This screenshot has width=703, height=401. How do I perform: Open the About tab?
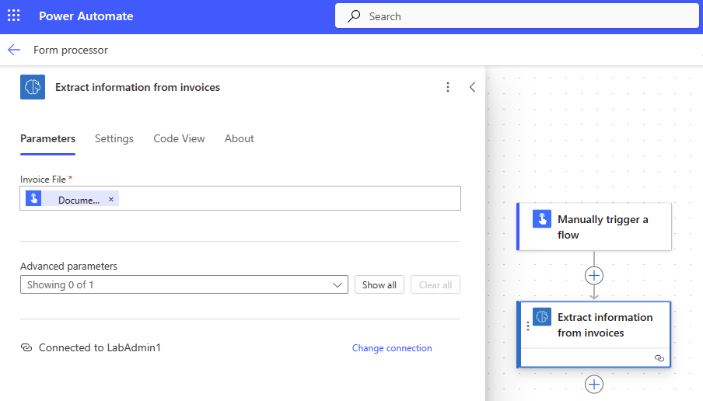tap(239, 139)
